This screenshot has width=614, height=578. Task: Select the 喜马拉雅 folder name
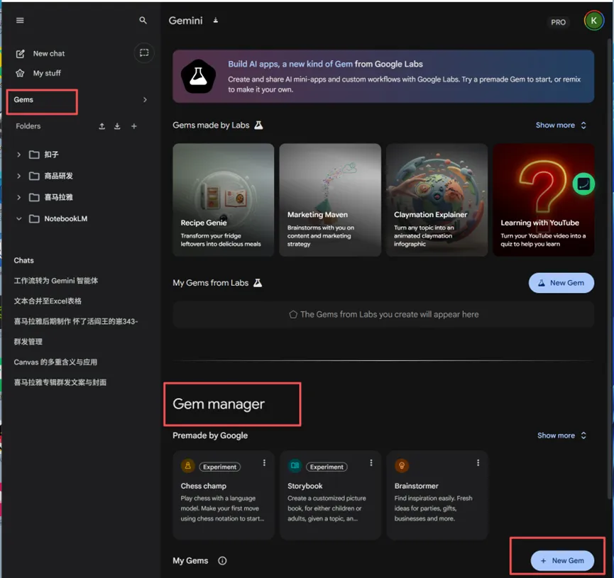pyautogui.click(x=59, y=197)
